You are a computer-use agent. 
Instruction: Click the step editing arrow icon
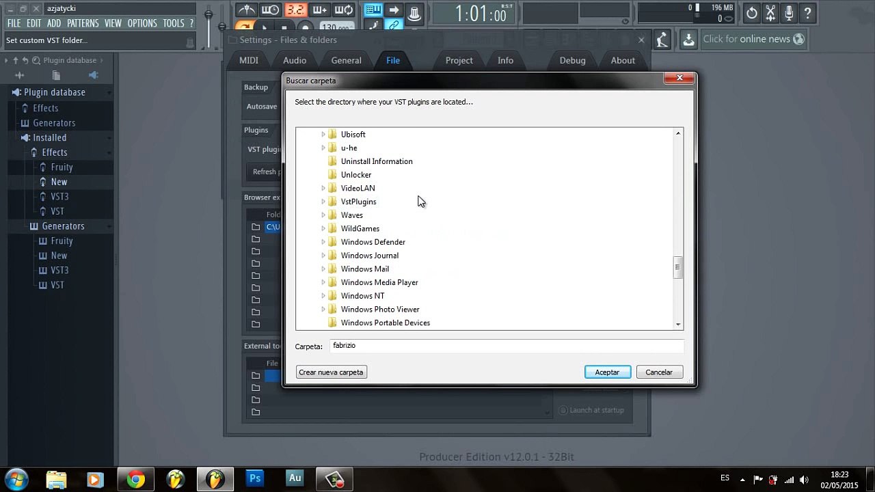tap(394, 10)
